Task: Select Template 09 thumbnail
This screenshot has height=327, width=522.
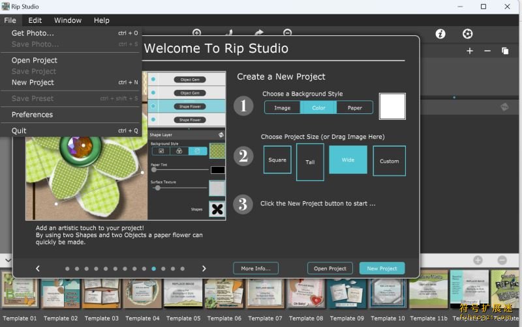Action: coord(347,292)
